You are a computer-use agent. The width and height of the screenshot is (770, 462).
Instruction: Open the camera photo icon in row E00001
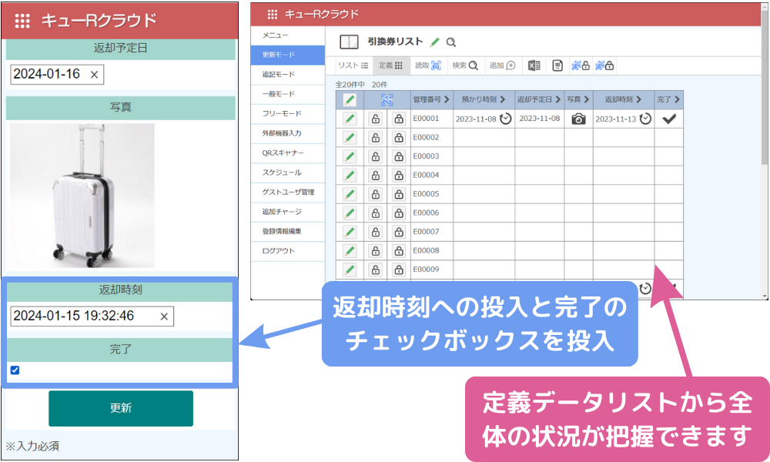tap(578, 119)
